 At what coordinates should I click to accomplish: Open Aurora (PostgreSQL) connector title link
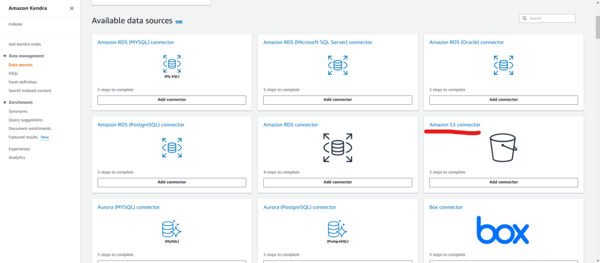click(x=299, y=207)
